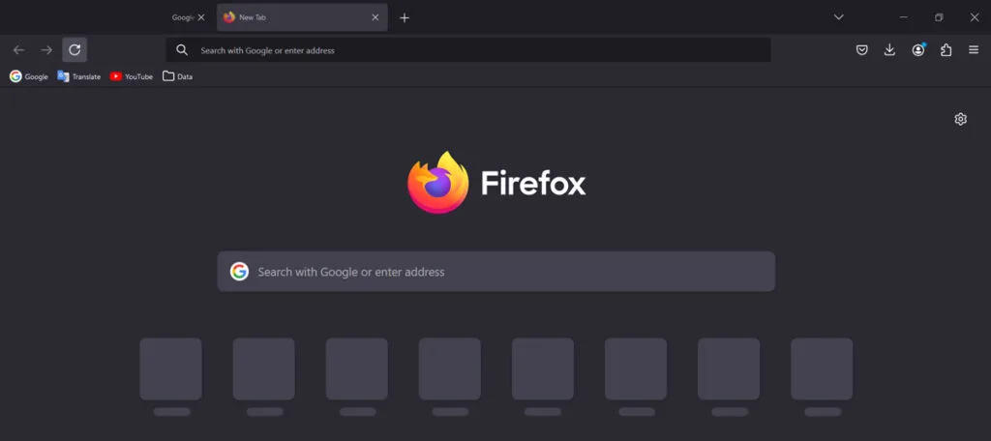Go back using the back arrow
This screenshot has width=991, height=441.
click(19, 50)
